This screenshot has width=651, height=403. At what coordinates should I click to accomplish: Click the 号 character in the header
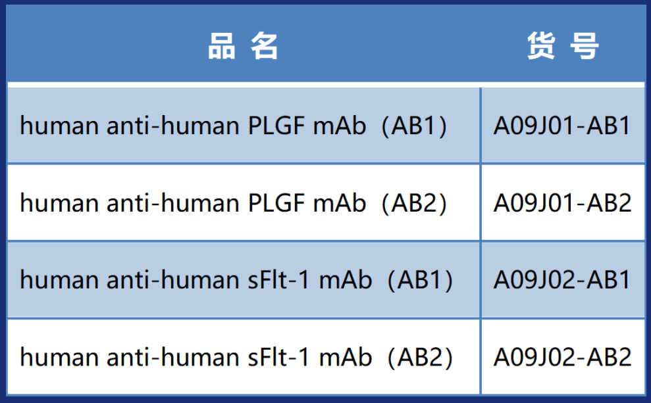click(x=584, y=45)
